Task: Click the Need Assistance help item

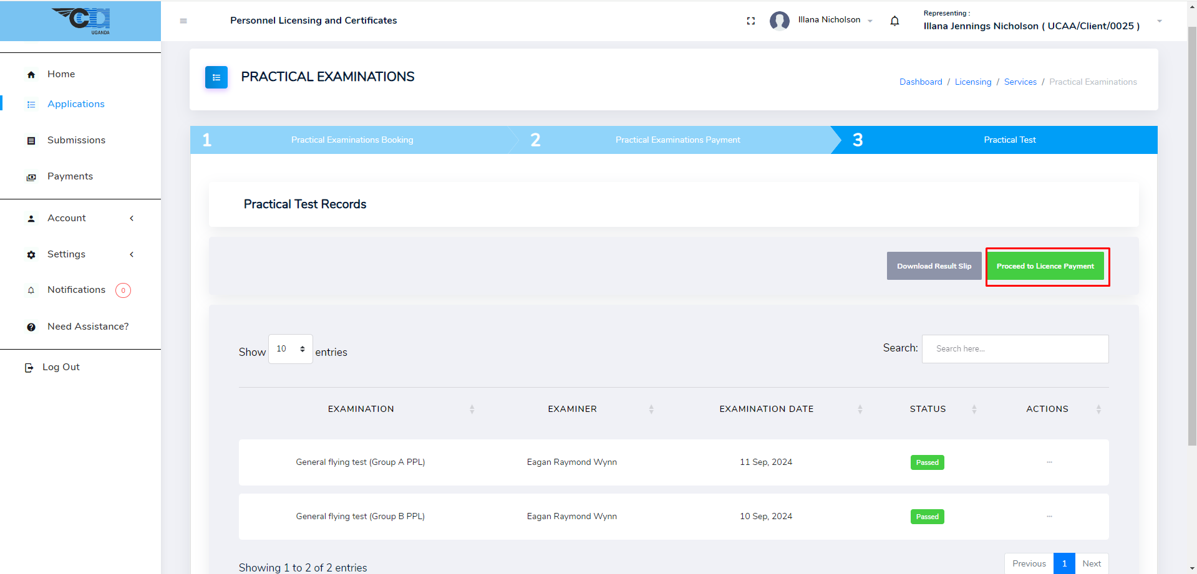Action: click(88, 327)
